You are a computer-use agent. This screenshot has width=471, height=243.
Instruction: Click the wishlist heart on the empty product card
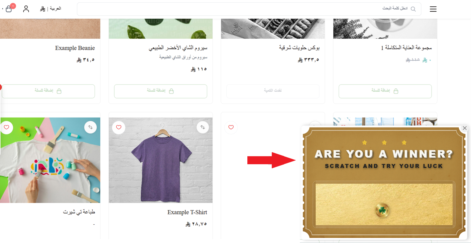click(x=231, y=127)
